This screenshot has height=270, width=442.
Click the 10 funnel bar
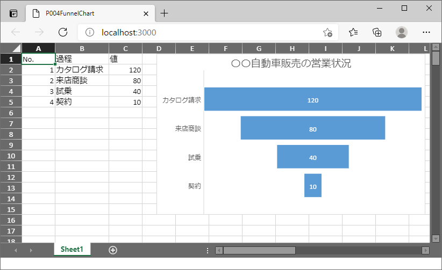313,185
